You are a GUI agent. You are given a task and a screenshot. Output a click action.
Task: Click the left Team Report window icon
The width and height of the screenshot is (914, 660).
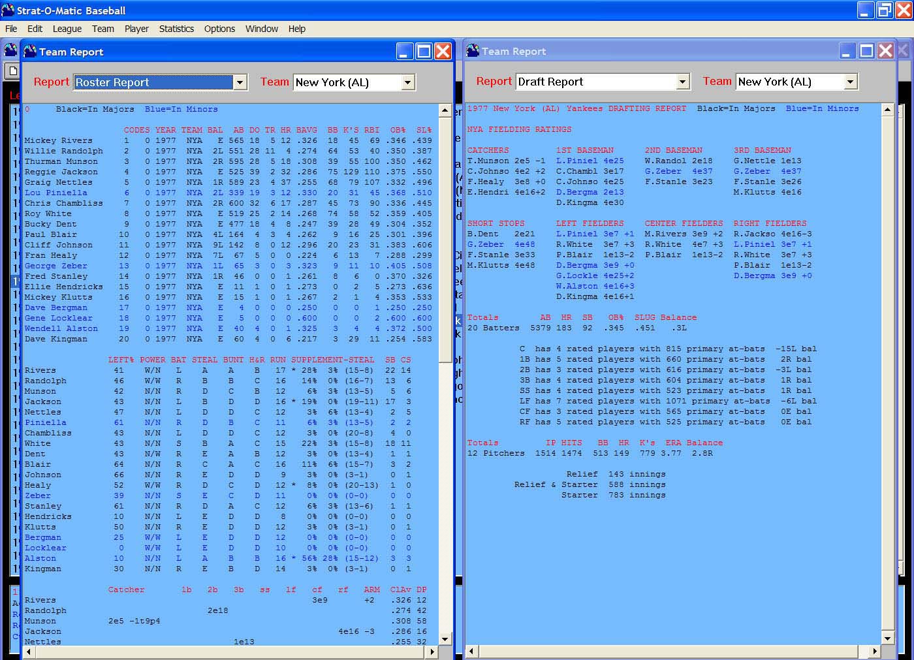(x=30, y=52)
